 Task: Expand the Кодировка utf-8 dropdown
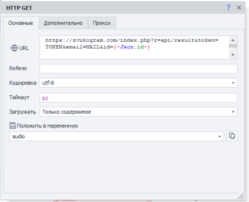click(234, 83)
